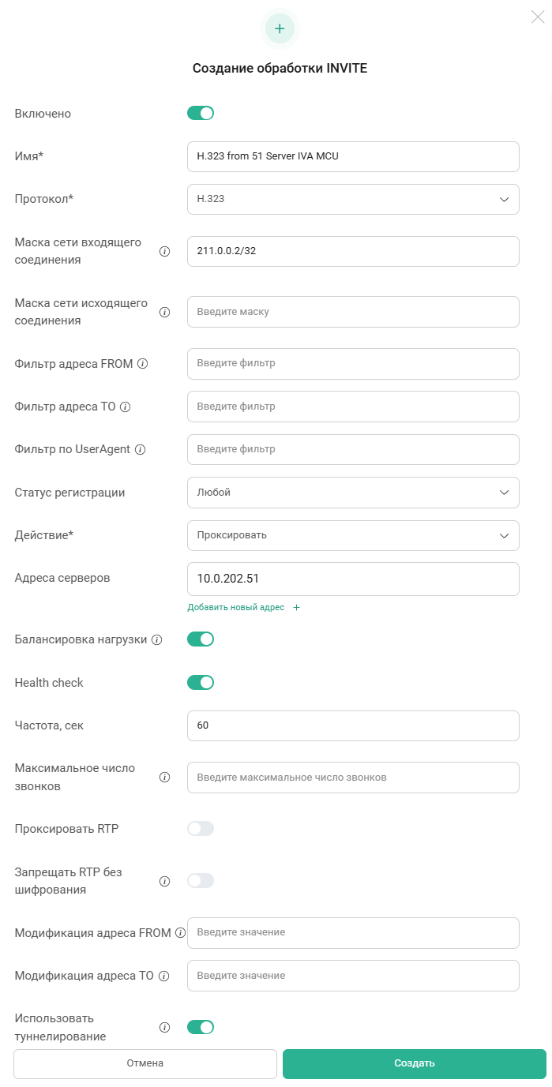Open the Протокол dropdown showing H.323
Image resolution: width=552 pixels, height=1087 pixels.
pos(353,199)
